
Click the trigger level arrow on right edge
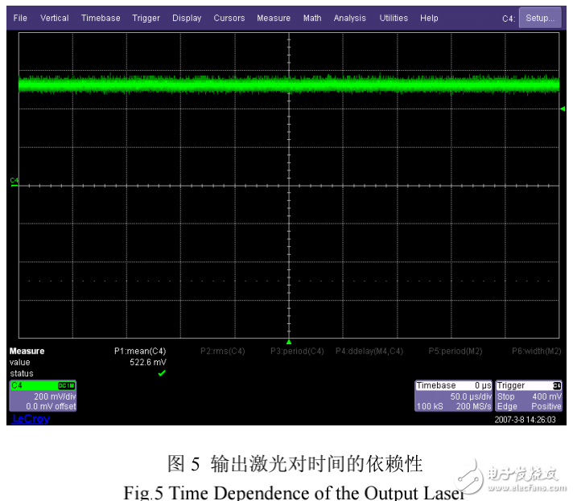563,109
